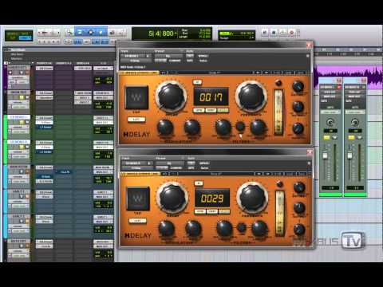
Task: Select HOST sync mode in lower H-Delay
Action: pyautogui.click(x=212, y=211)
